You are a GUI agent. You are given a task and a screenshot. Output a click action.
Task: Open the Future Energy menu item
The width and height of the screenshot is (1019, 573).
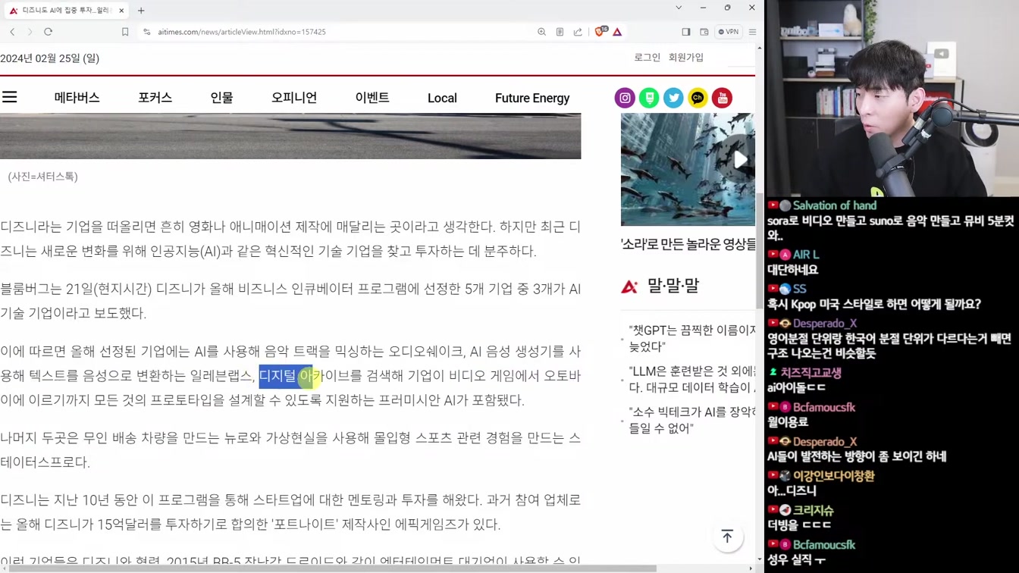[x=532, y=99]
